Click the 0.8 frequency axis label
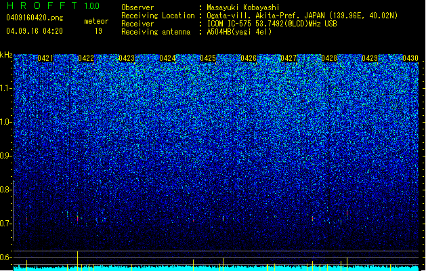 [x=6, y=190]
